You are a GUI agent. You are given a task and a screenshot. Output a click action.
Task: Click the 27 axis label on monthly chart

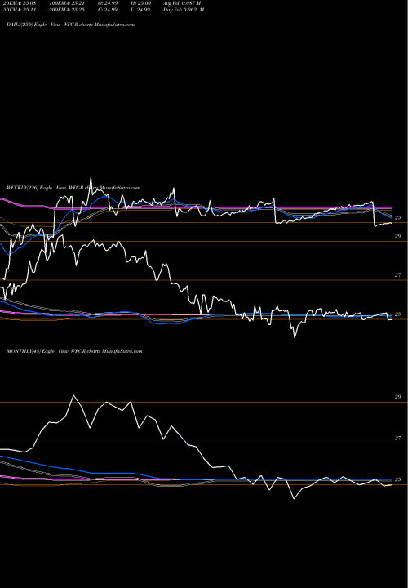398,438
